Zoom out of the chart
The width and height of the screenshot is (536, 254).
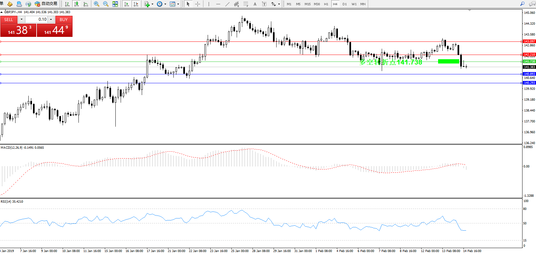tap(106, 4)
